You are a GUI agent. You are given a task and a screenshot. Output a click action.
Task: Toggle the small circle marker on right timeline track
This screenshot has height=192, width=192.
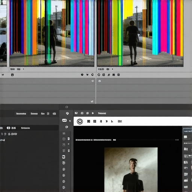tap(99, 81)
